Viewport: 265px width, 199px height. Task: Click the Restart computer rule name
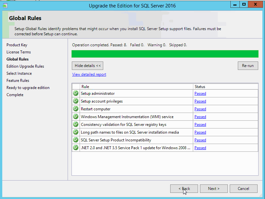point(95,109)
